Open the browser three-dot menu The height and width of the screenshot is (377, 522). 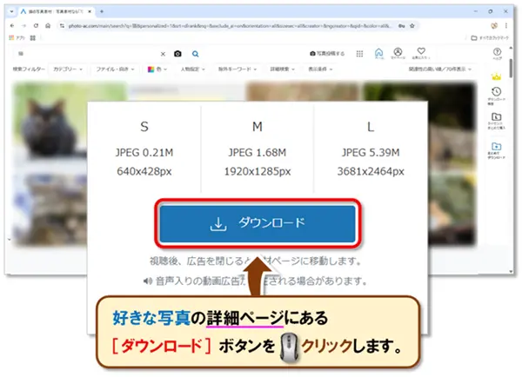point(506,25)
